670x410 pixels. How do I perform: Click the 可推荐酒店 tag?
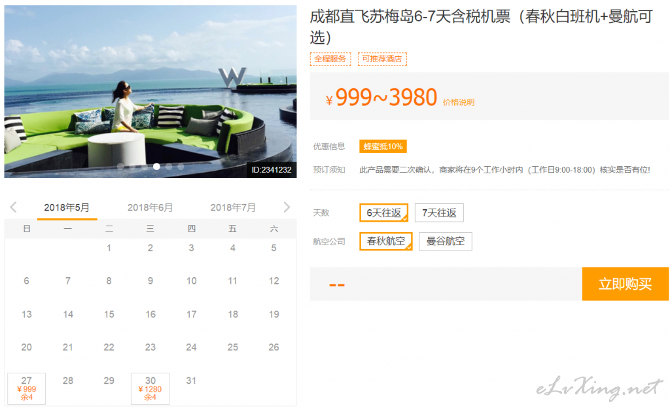coord(382,59)
